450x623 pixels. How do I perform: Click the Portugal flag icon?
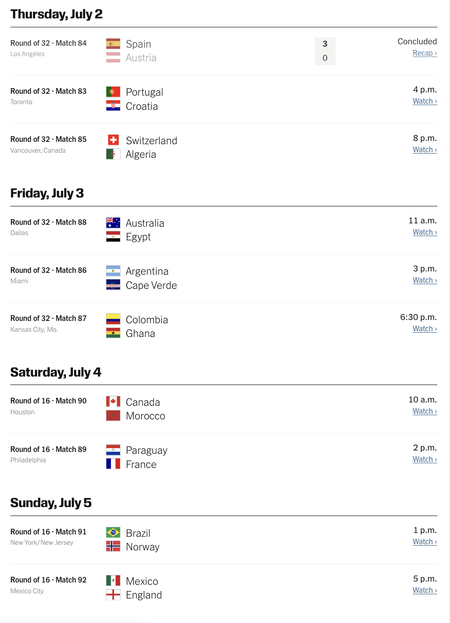click(113, 92)
